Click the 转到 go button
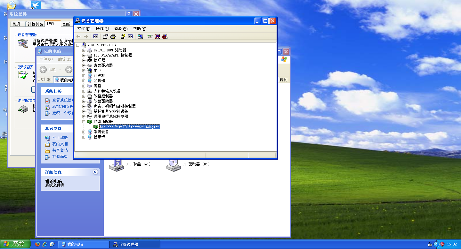This screenshot has height=249, width=461. click(x=283, y=80)
